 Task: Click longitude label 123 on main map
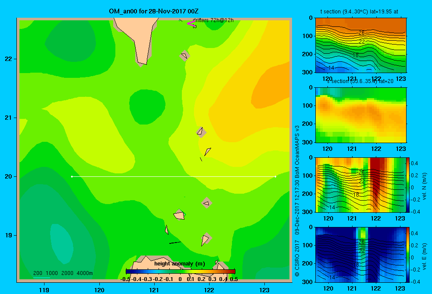[264, 290]
